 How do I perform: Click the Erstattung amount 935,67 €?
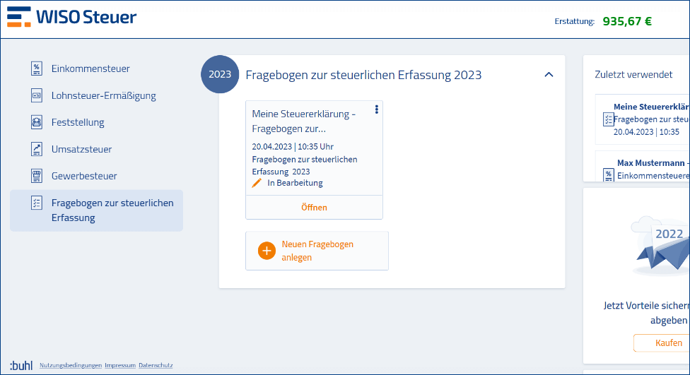coord(627,21)
